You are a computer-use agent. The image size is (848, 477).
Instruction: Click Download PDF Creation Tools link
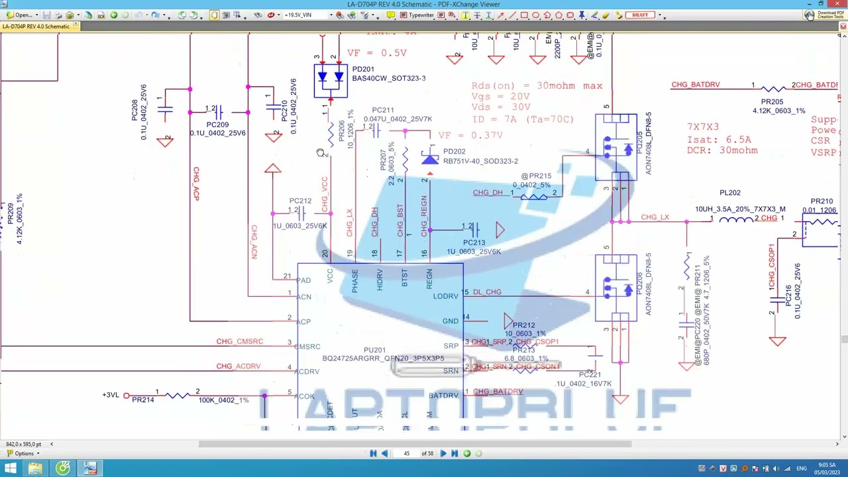coord(825,15)
